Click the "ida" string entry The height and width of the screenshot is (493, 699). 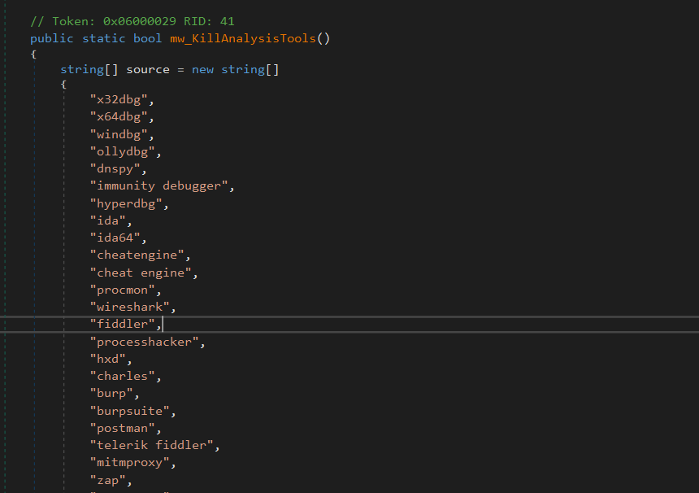(107, 220)
